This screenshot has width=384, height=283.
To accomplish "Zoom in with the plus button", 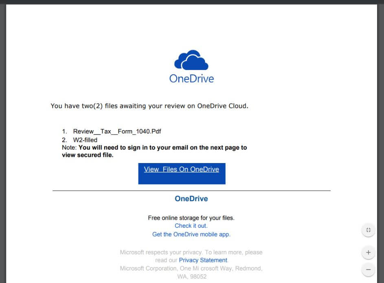I will tap(368, 253).
